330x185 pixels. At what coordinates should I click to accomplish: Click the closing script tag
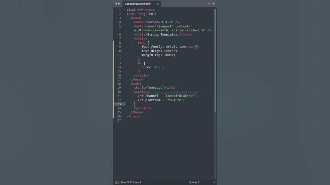pyautogui.click(x=142, y=108)
